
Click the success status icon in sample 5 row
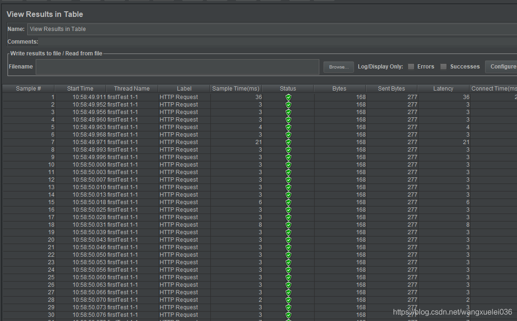coord(288,127)
